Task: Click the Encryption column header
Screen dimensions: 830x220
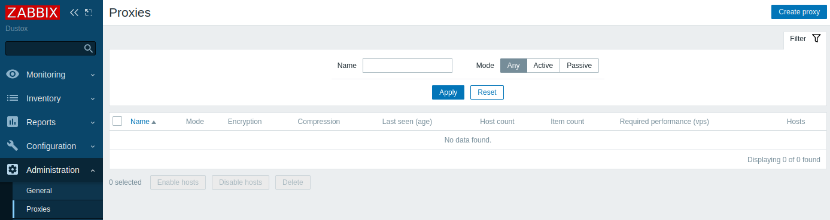Action: click(x=245, y=122)
